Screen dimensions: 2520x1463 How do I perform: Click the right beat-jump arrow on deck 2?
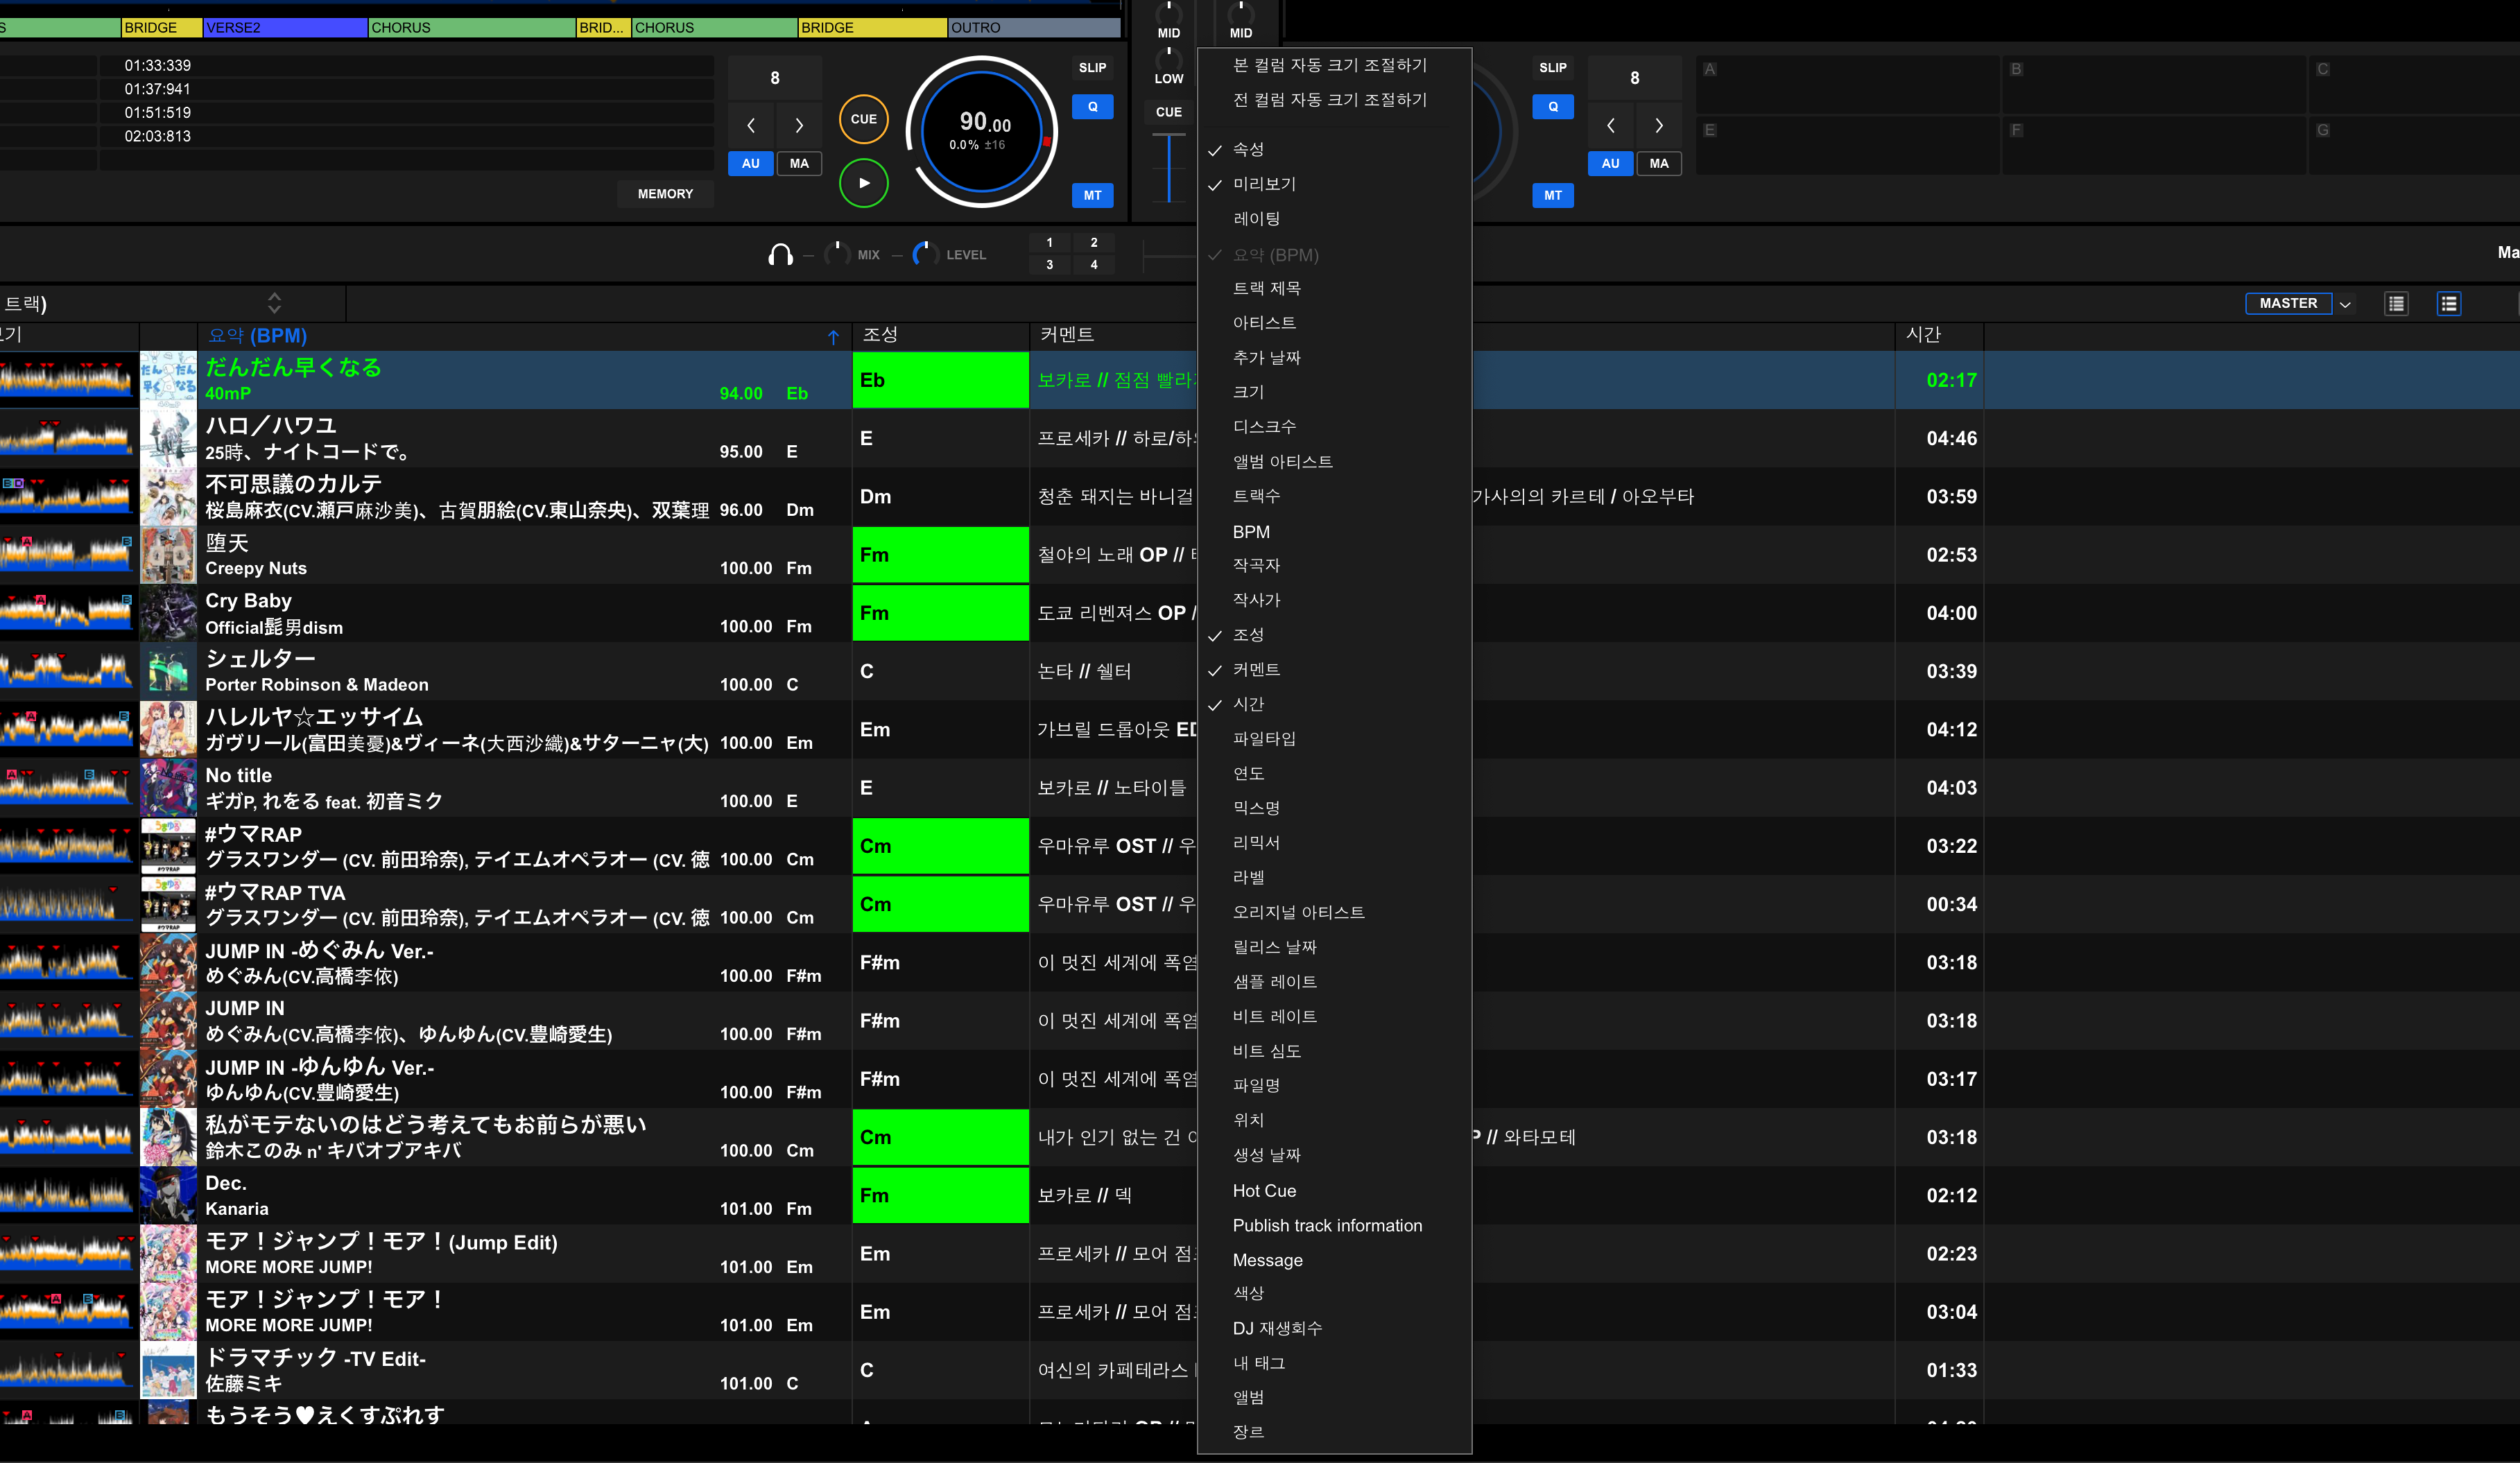click(1658, 126)
